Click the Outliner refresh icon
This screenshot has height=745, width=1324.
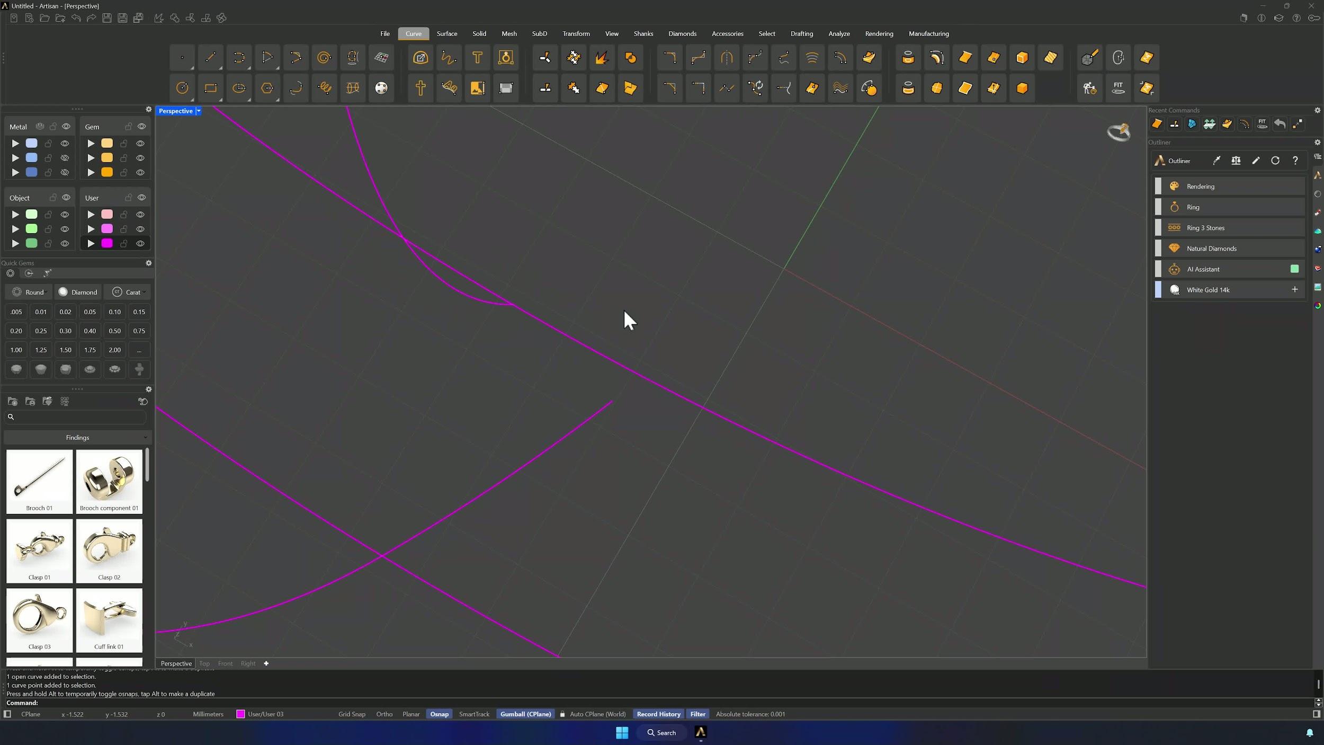1275,161
